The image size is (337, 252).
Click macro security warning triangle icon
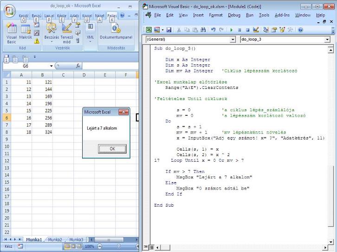(x=37, y=41)
